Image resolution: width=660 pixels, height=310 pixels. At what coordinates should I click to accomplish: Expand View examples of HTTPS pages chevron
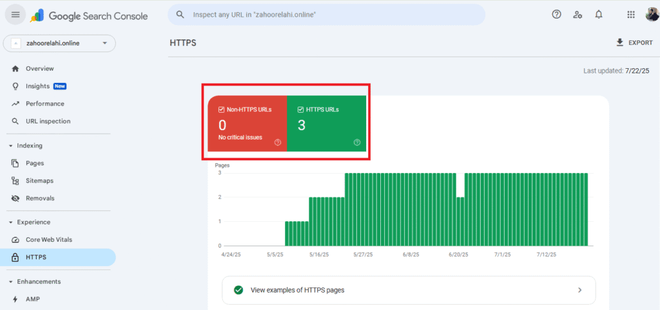579,290
